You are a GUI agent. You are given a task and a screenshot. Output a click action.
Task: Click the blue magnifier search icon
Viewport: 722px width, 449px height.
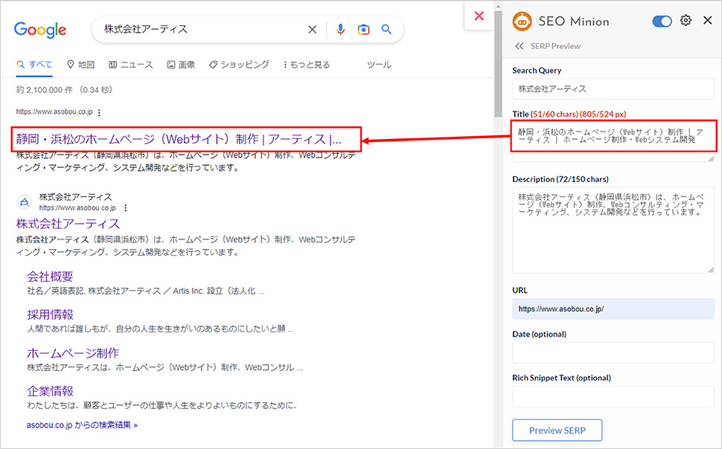tap(386, 30)
